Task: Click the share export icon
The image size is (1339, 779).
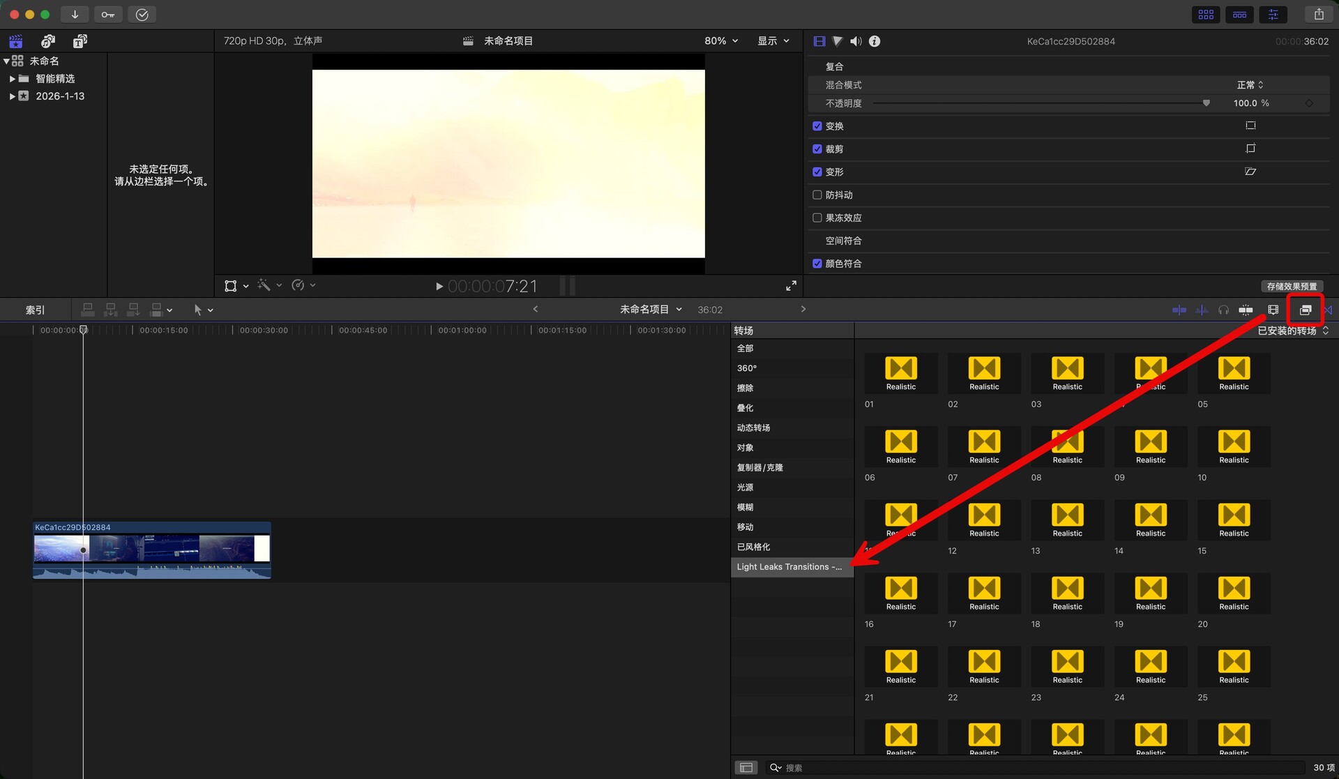Action: [x=1318, y=14]
